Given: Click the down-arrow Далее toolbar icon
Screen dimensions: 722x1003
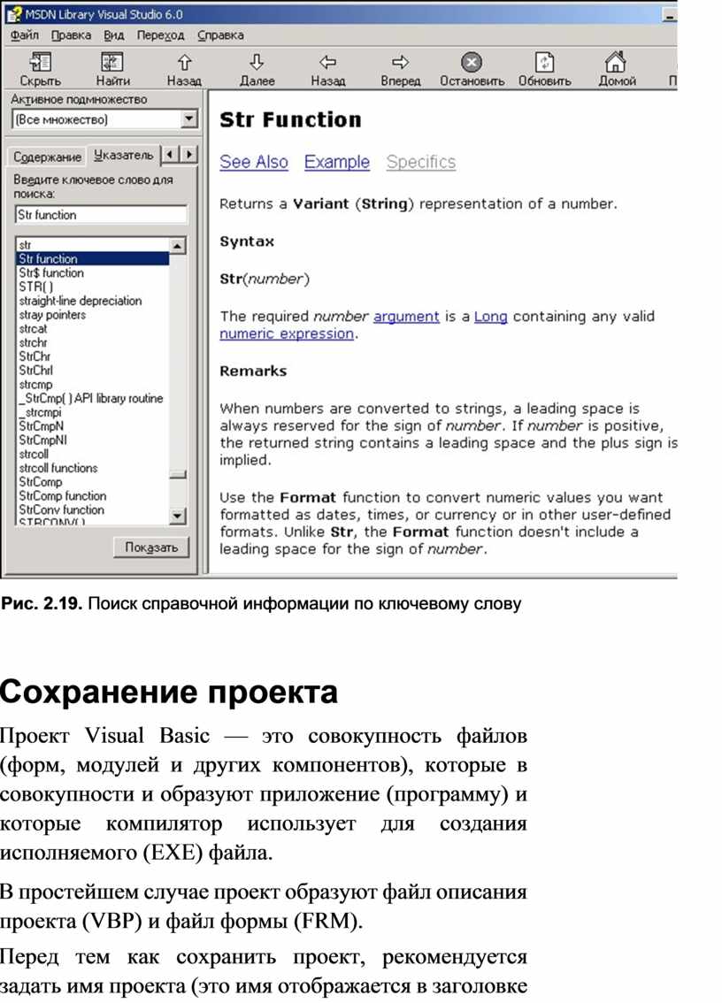Looking at the screenshot, I should click(257, 63).
